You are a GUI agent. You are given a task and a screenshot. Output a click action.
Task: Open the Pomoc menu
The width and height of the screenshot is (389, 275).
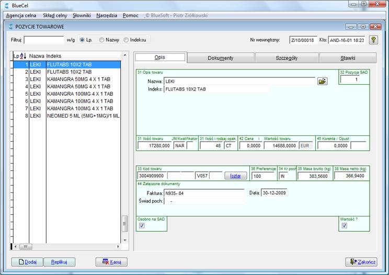tap(131, 15)
